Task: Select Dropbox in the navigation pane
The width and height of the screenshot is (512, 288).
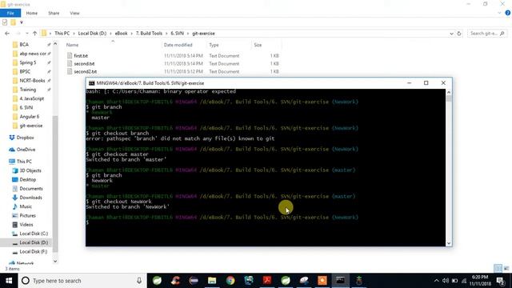Action: 25,138
